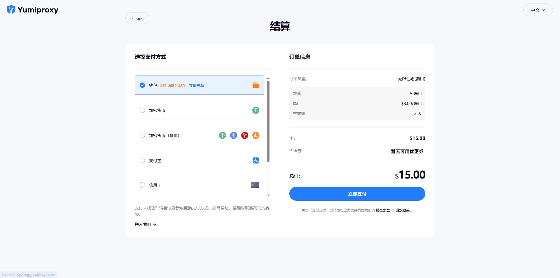
Task: Click the orange Litecoin icon
Action: click(256, 135)
